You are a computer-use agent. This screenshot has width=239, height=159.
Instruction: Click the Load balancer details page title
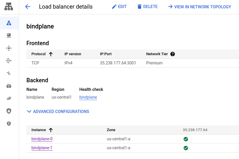click(66, 7)
